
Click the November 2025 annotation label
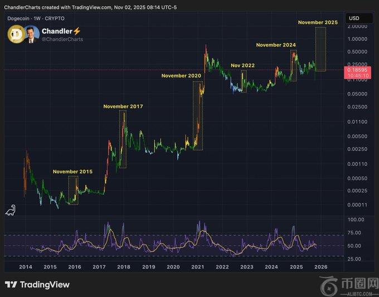[x=318, y=22]
